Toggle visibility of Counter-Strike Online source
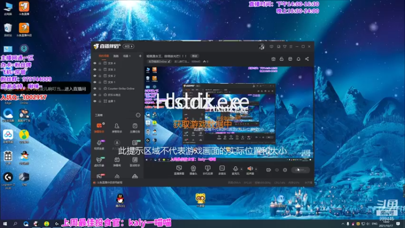405x228 pixels. pos(95,88)
